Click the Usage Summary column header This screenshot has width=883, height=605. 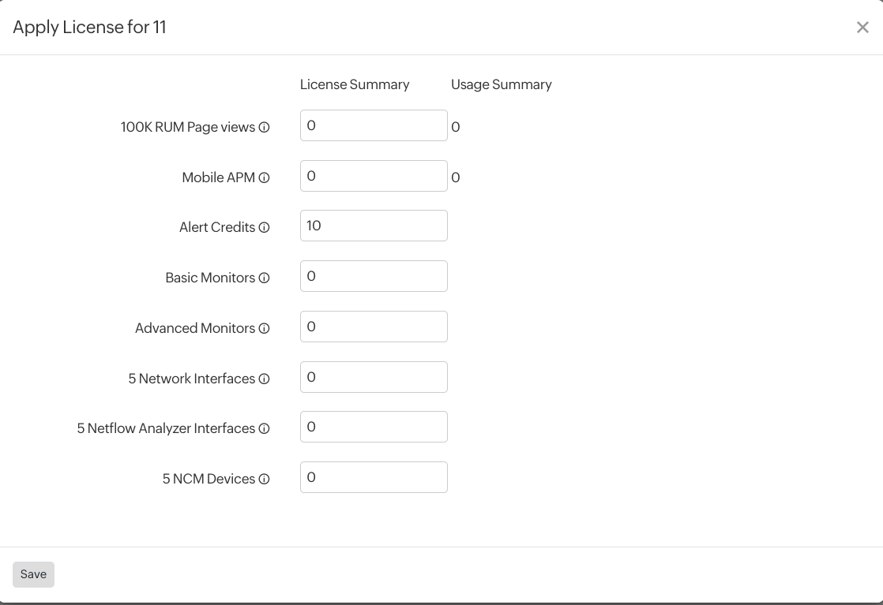tap(502, 84)
